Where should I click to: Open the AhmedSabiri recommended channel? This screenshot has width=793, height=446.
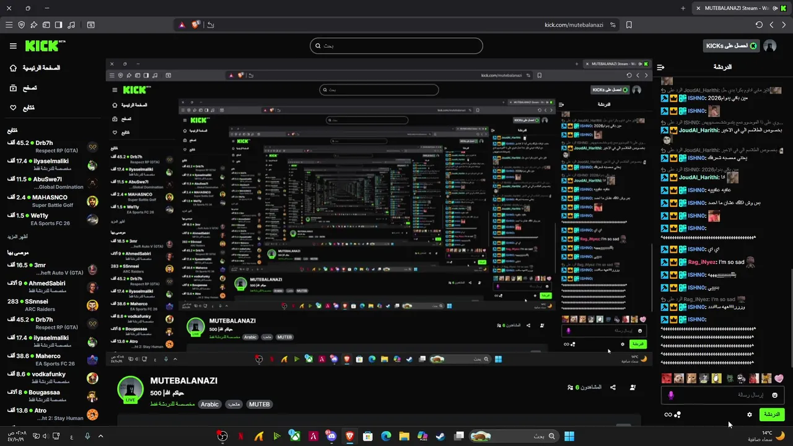53,287
